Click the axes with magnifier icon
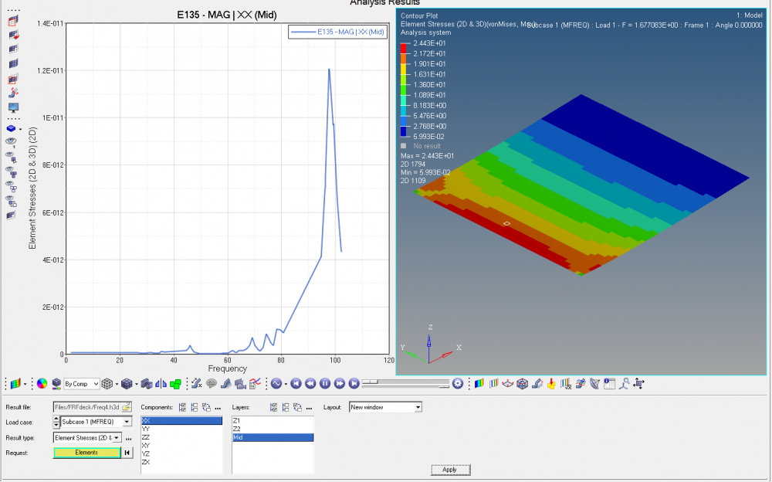The image size is (772, 482). [x=625, y=383]
